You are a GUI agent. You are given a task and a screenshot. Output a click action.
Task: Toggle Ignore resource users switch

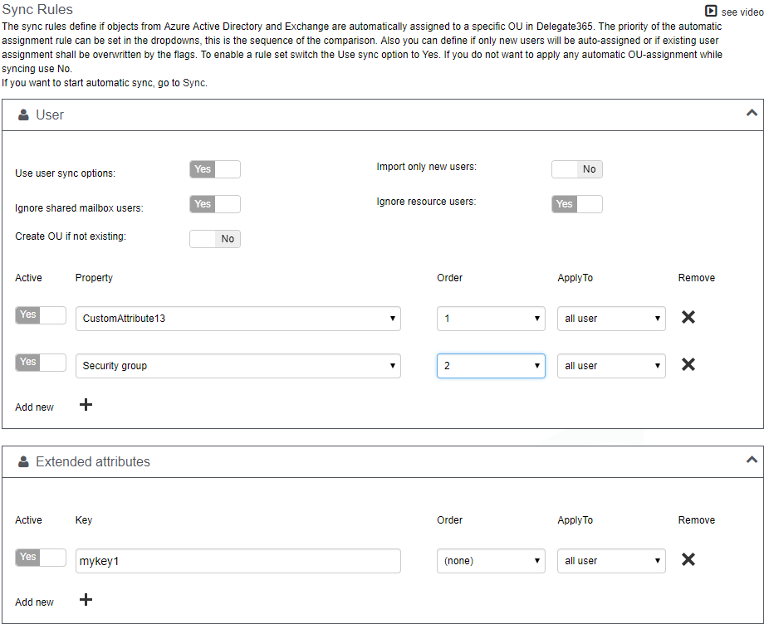pyautogui.click(x=577, y=204)
